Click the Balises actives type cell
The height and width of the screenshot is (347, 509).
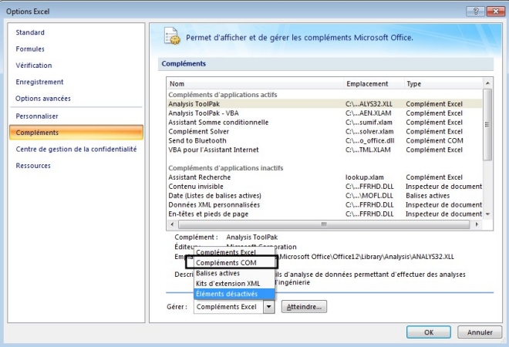click(x=427, y=196)
